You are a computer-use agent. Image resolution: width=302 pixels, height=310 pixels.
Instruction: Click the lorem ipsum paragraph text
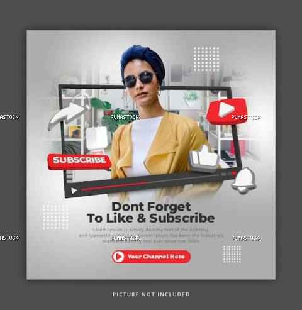pos(151,235)
